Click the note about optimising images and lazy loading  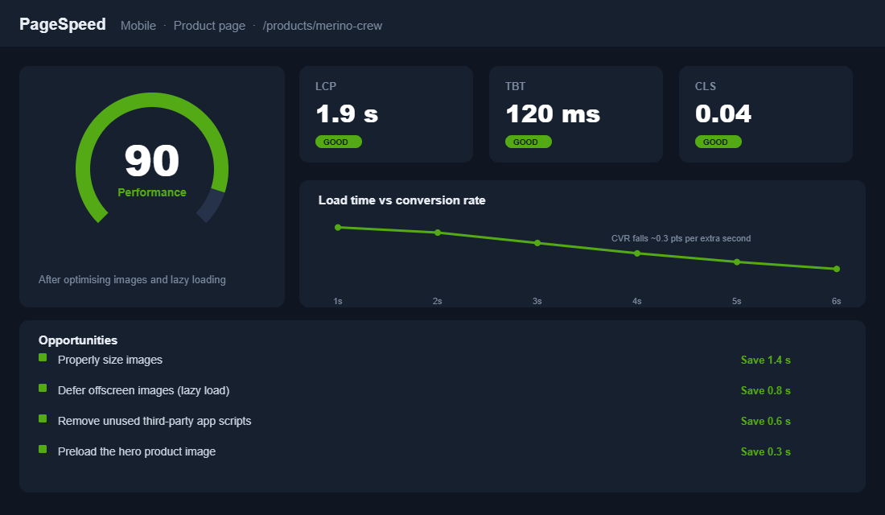[132, 279]
